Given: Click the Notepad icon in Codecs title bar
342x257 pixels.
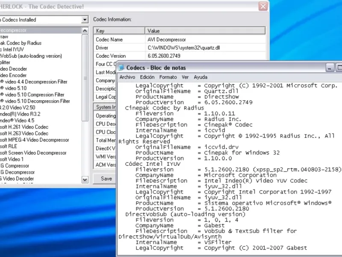Looking at the screenshot, I should [x=121, y=68].
